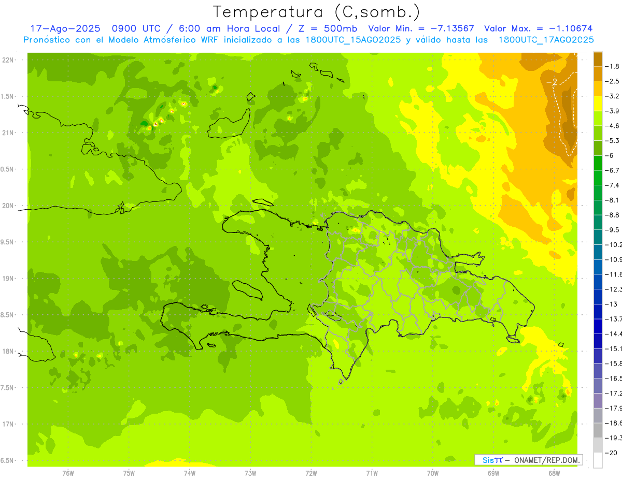Image resolution: width=622 pixels, height=480 pixels.
Task: Click the "-6" color scale value
Action: (x=610, y=155)
